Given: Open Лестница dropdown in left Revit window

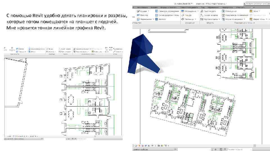Looking at the screenshot, I should 55,52.
